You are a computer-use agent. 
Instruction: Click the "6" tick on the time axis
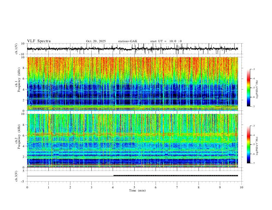point(156,187)
